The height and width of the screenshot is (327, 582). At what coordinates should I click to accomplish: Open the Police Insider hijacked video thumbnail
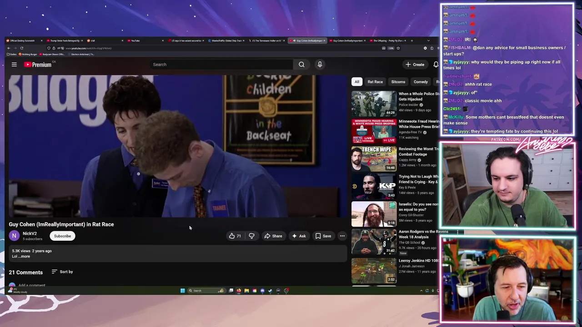point(374,103)
